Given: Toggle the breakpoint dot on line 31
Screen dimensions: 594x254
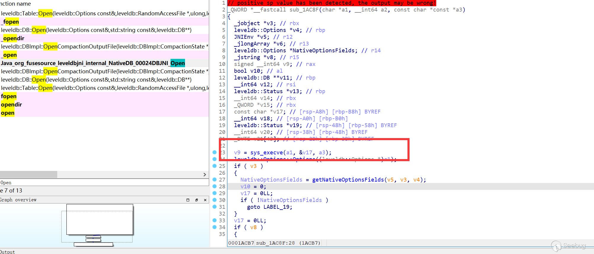Looking at the screenshot, I should tap(214, 207).
